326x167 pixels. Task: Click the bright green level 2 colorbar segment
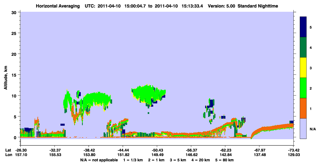point(303,88)
